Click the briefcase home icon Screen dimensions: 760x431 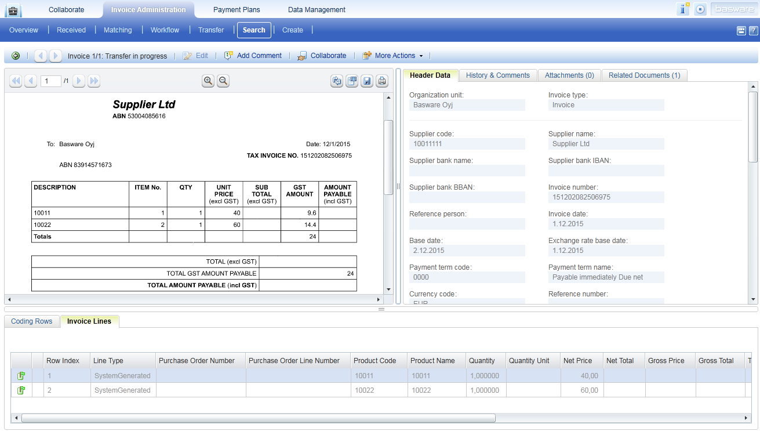click(13, 10)
